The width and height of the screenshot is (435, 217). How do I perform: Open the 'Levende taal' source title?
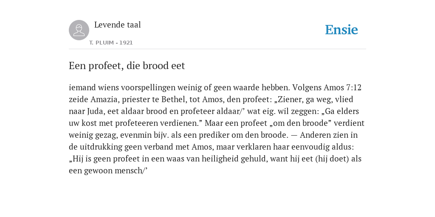[118, 25]
